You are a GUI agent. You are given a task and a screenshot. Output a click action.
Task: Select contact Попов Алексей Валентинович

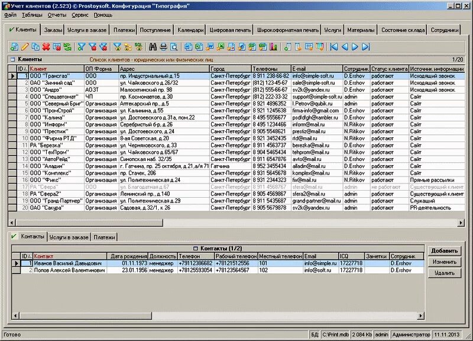(222, 271)
